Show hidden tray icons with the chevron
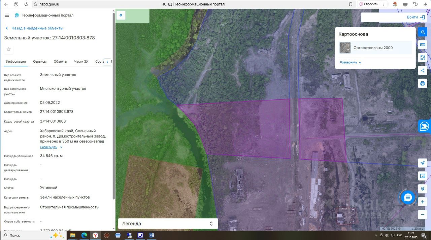The height and width of the screenshot is (240, 431). pos(376,235)
